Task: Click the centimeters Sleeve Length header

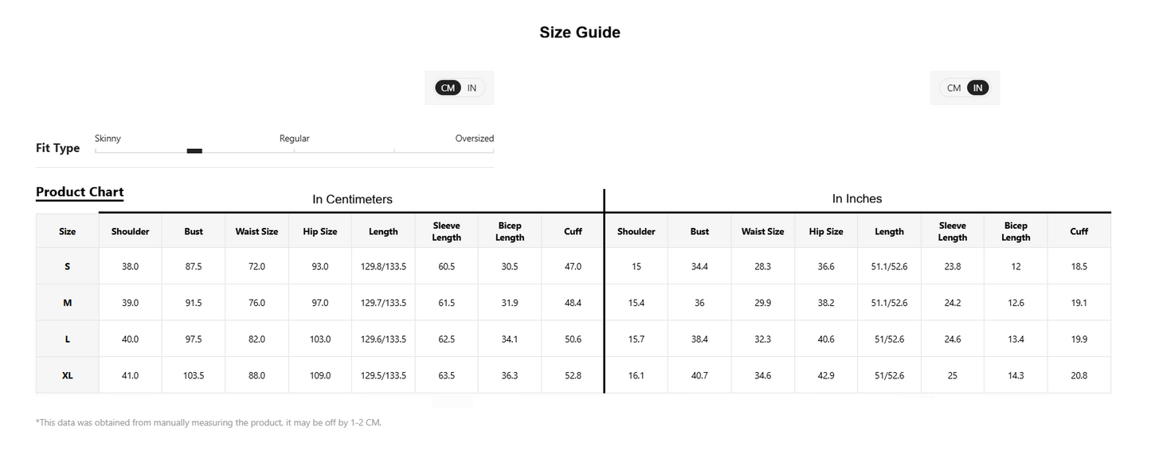Action: [447, 231]
